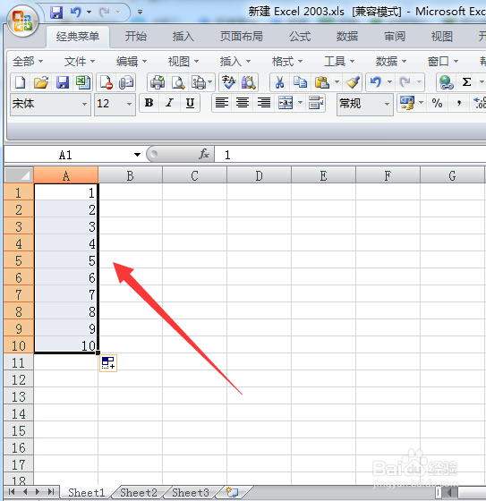Toggle Underline formatting
Screen dimensions: 486x501
[x=190, y=103]
